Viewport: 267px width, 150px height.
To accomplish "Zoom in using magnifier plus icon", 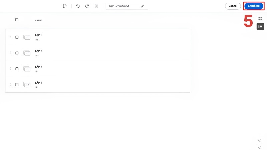I will tap(260, 140).
